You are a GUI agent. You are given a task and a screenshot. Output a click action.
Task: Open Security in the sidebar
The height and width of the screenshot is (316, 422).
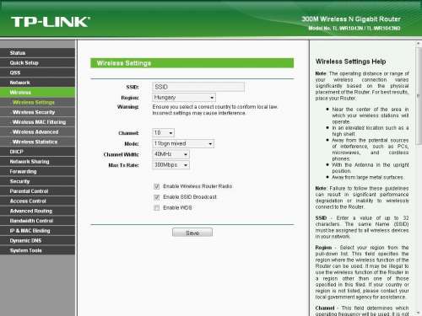(37, 181)
